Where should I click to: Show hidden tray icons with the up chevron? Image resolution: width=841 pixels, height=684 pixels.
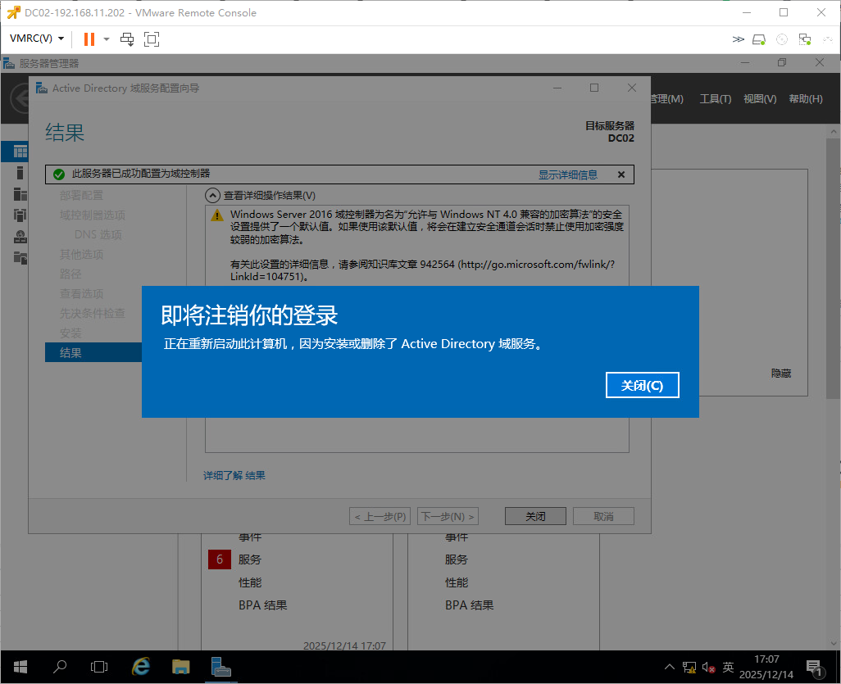(x=670, y=668)
